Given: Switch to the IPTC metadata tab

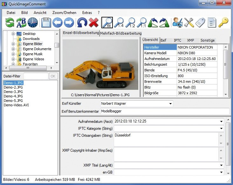Looking at the screenshot, I should click(x=177, y=40).
